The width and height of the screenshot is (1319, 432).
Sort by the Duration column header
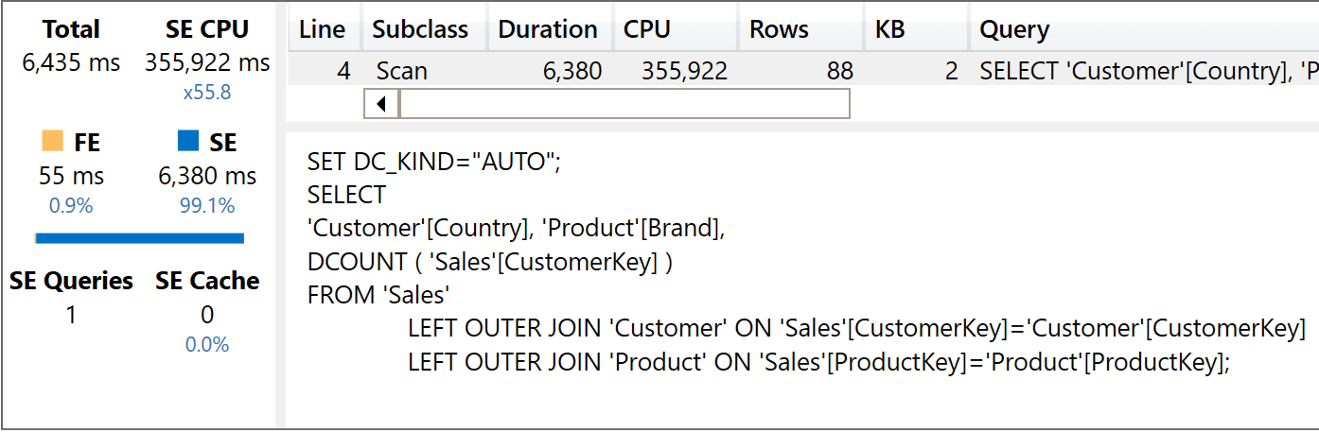550,29
